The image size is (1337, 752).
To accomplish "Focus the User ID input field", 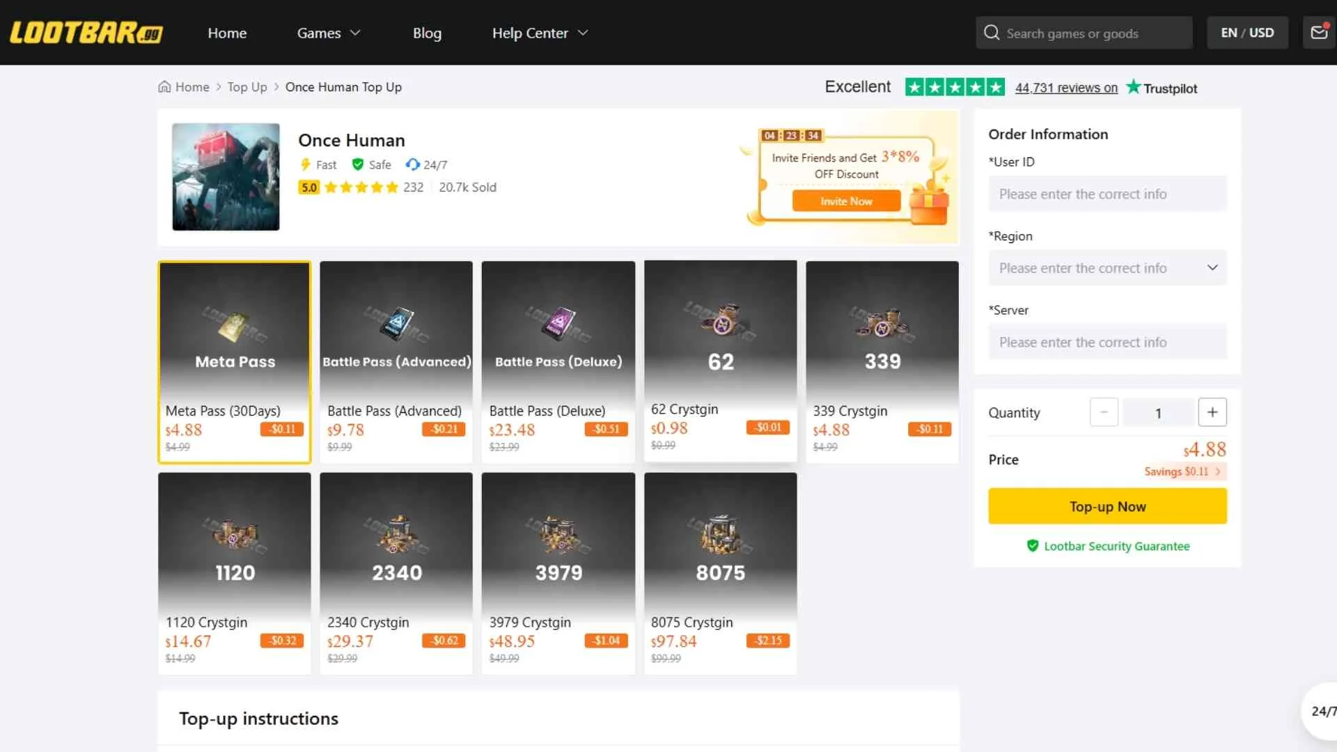I will click(1107, 194).
